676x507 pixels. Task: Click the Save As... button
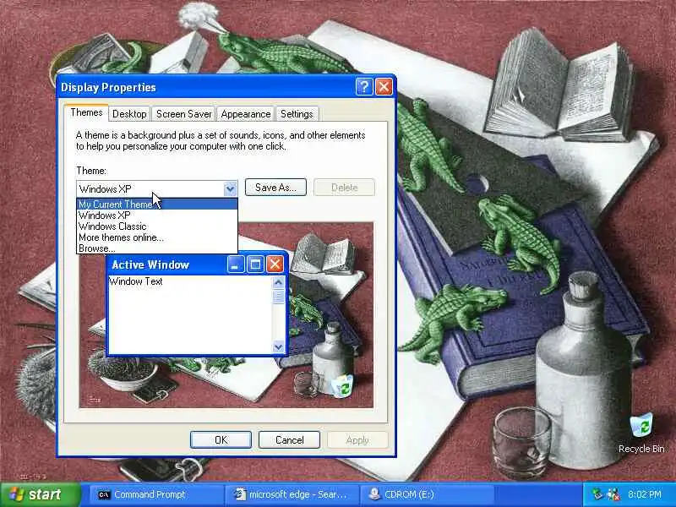[x=275, y=188]
